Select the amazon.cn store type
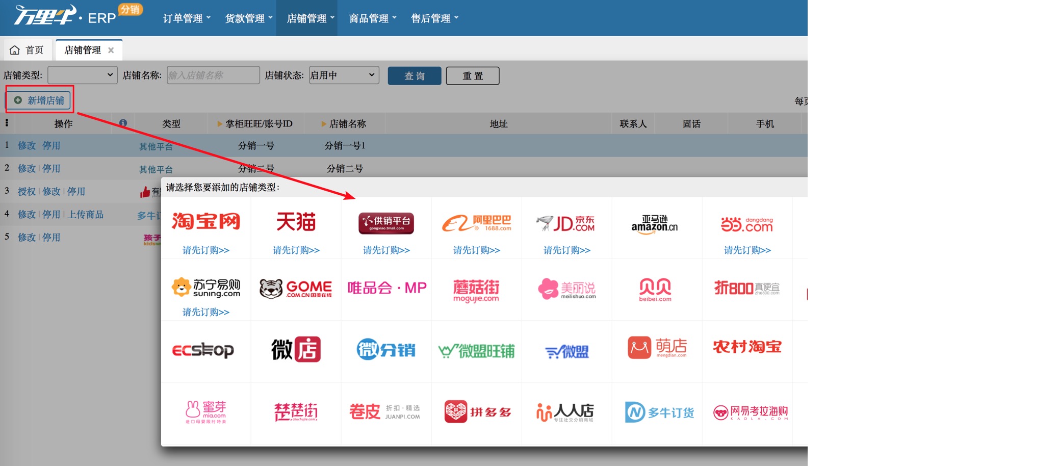This screenshot has height=466, width=1058. coord(655,224)
